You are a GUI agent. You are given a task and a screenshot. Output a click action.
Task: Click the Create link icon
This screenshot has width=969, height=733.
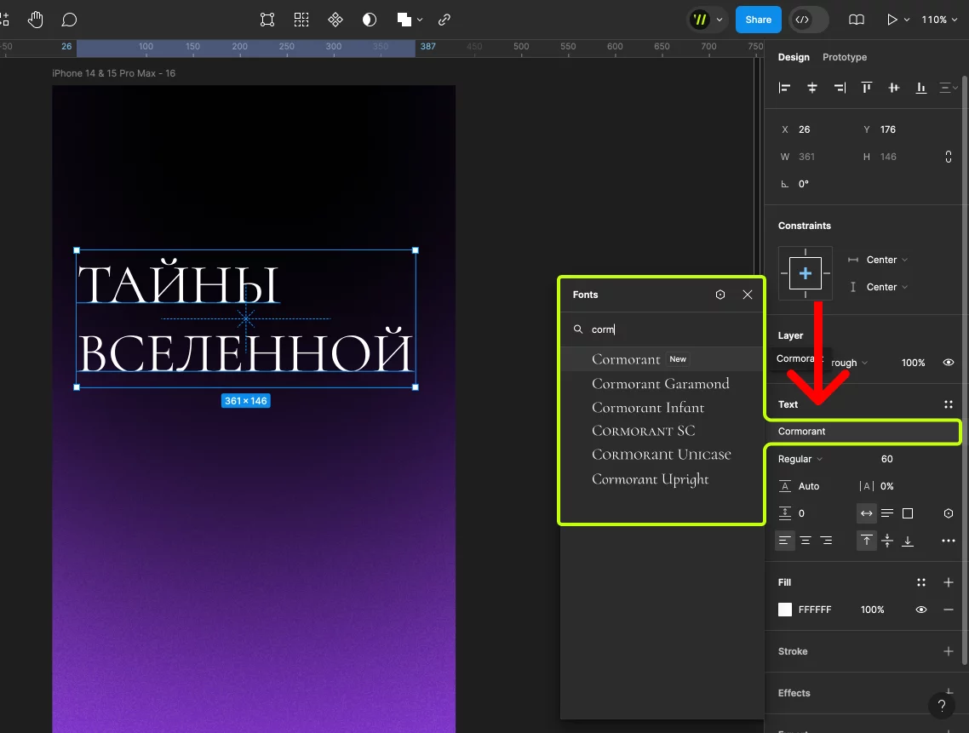(444, 20)
